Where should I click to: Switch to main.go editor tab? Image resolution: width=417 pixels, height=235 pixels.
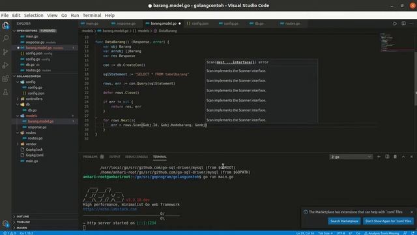click(93, 23)
